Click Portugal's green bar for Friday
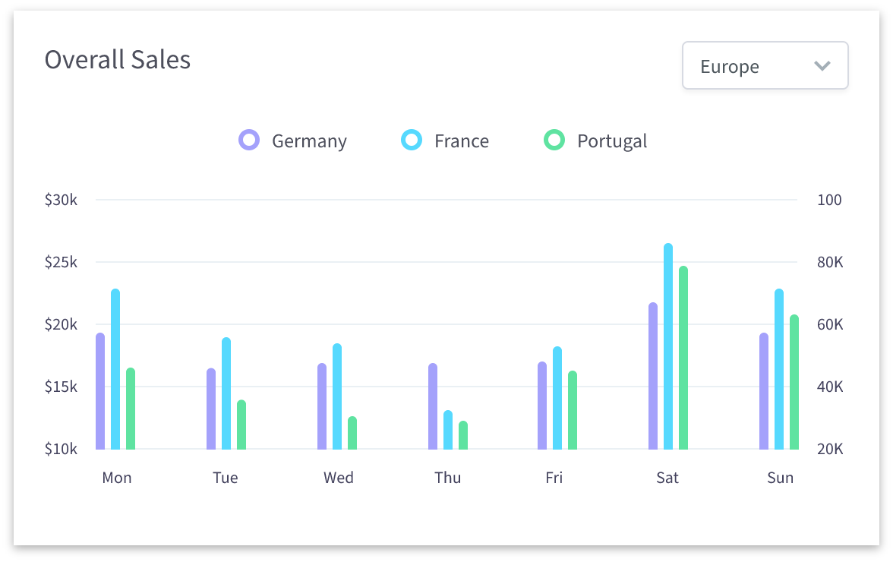The image size is (893, 562). point(573,410)
